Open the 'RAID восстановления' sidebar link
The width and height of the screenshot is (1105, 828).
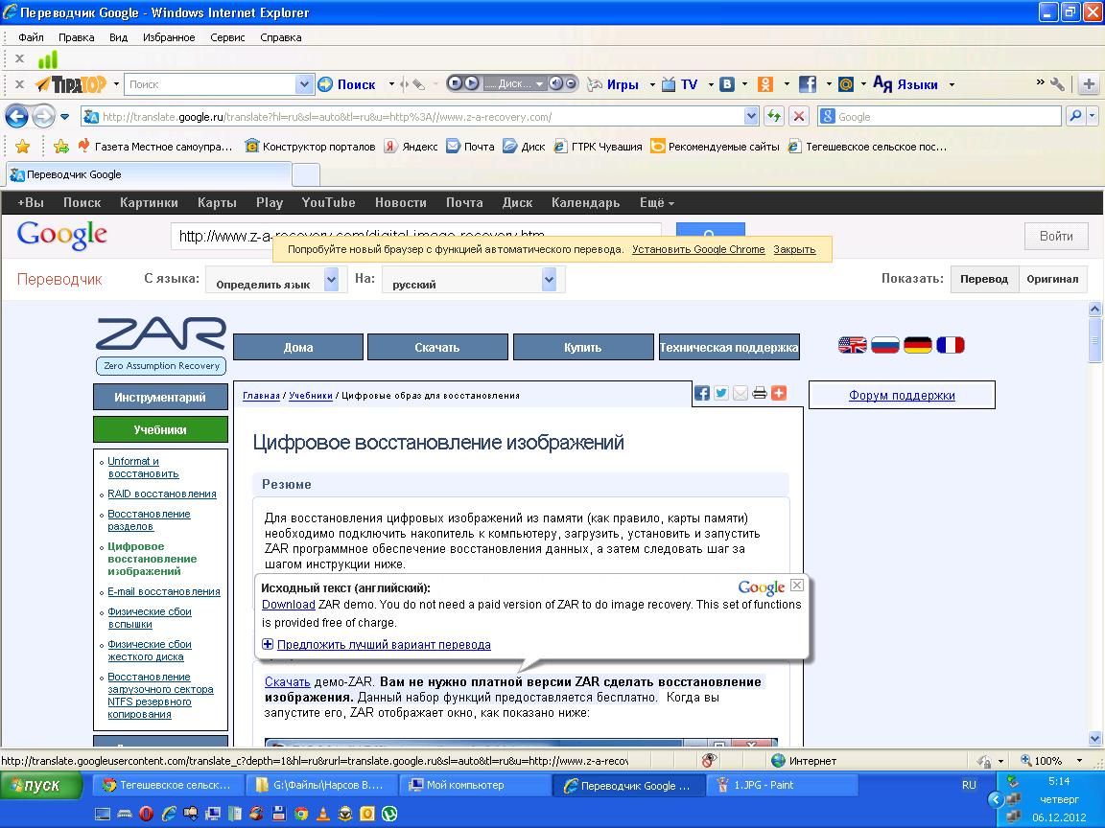coord(162,494)
